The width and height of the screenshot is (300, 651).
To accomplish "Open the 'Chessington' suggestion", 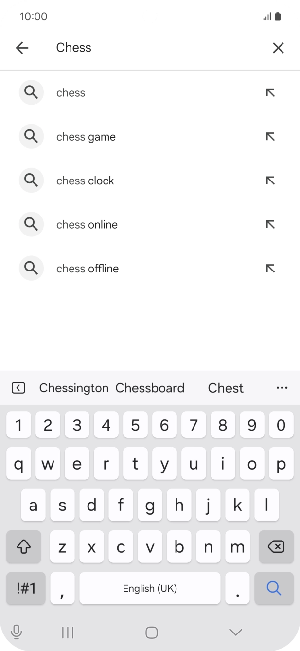I will pos(73,388).
